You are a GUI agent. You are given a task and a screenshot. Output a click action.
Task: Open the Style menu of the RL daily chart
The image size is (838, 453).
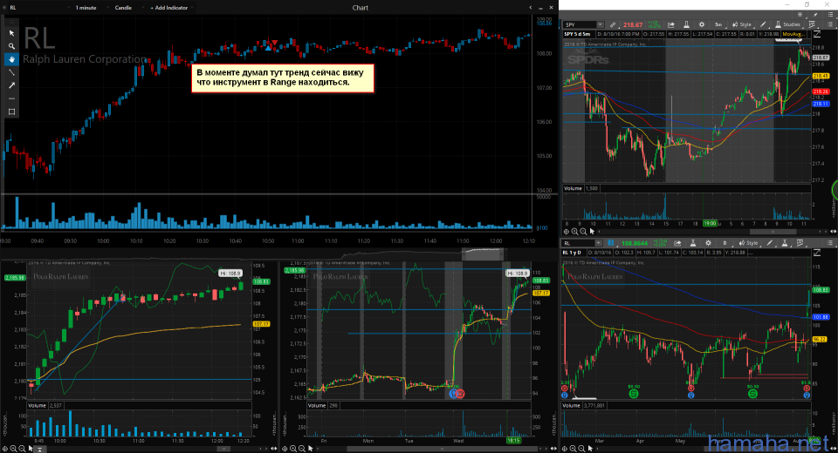pos(748,243)
